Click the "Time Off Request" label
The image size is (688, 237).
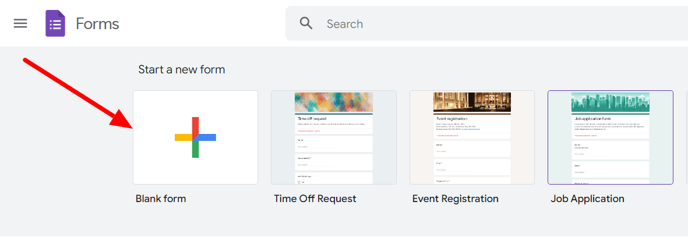(315, 199)
